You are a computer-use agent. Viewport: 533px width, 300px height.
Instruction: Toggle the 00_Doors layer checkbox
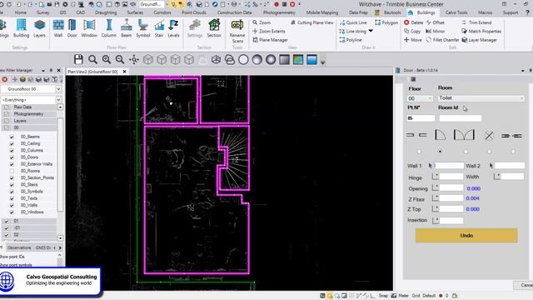12,157
